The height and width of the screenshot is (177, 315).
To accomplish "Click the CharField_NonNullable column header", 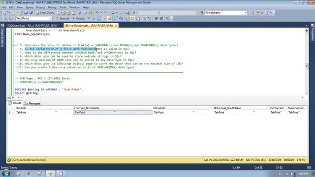I will [x=113, y=108].
